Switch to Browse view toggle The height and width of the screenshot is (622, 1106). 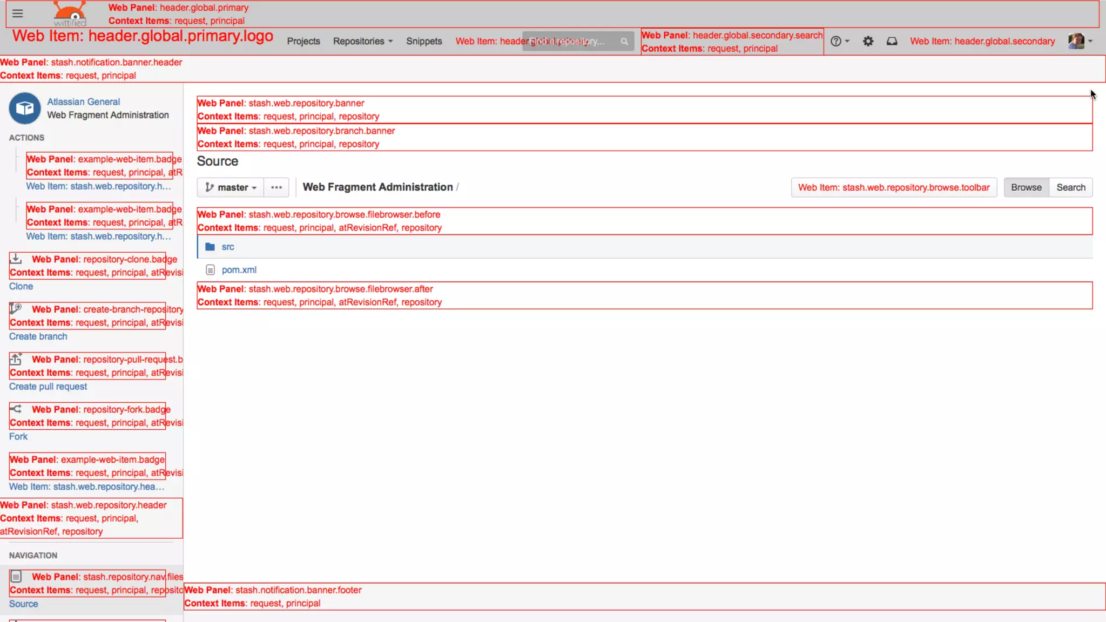[1026, 187]
